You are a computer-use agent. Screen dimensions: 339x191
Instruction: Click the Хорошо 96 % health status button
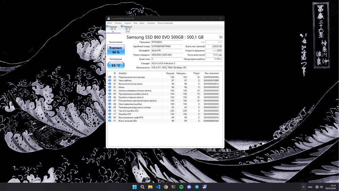(x=116, y=50)
